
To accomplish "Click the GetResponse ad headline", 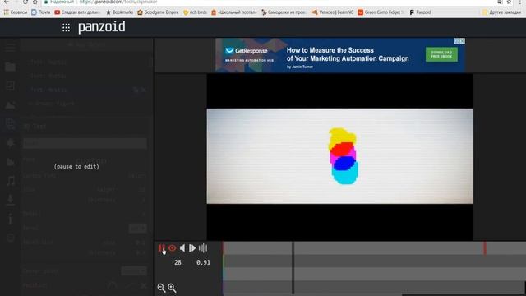I will [x=348, y=54].
